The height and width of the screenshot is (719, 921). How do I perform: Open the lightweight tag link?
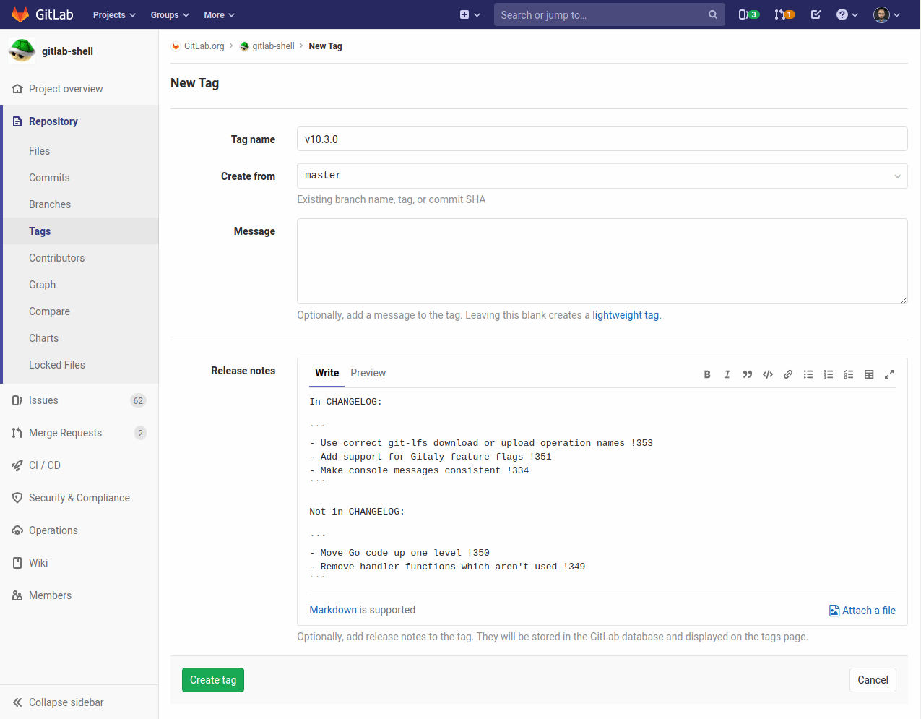pyautogui.click(x=626, y=315)
